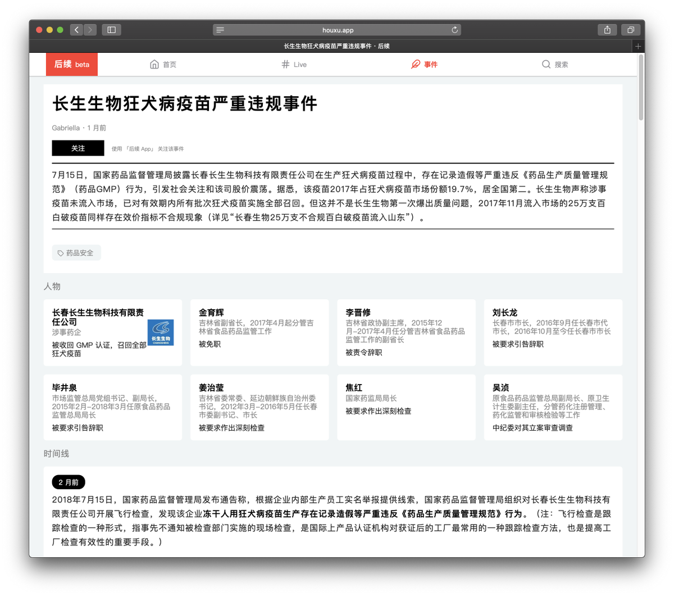Click the magnifier search icon
This screenshot has width=674, height=596.
(546, 64)
